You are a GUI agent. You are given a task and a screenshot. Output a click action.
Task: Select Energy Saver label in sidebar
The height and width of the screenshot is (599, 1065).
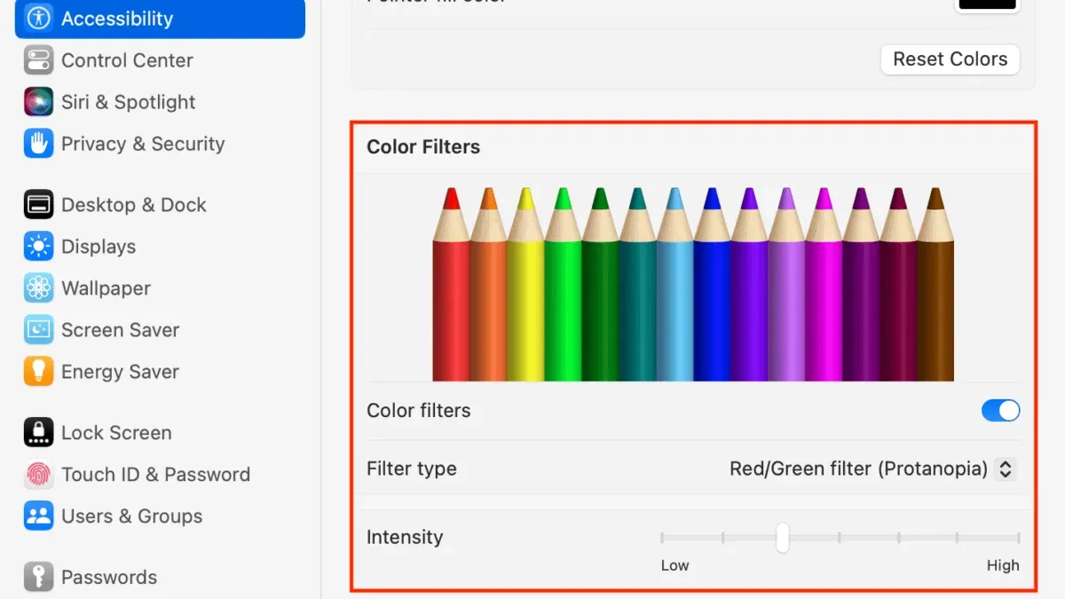coord(121,372)
